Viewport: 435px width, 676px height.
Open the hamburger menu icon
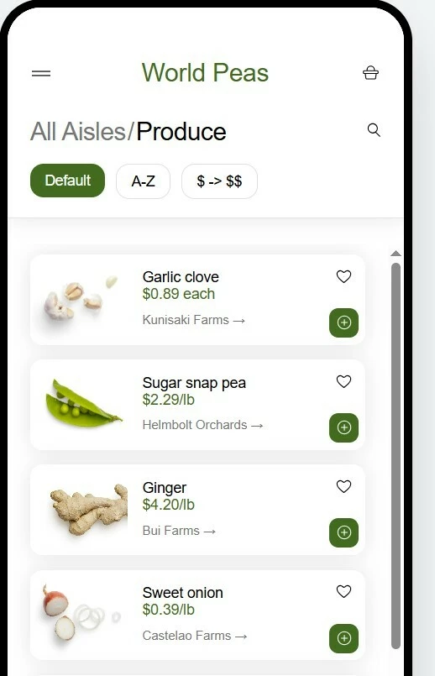(41, 73)
